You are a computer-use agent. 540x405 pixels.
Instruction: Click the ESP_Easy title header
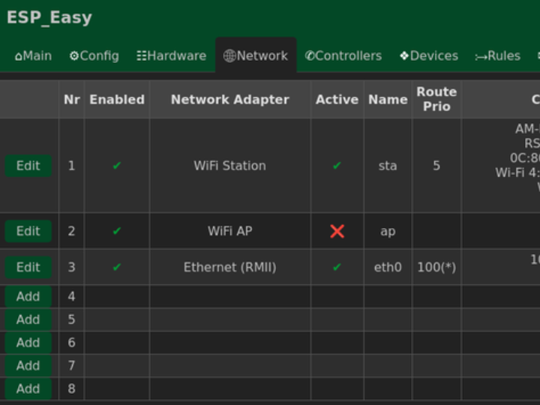[x=49, y=18]
